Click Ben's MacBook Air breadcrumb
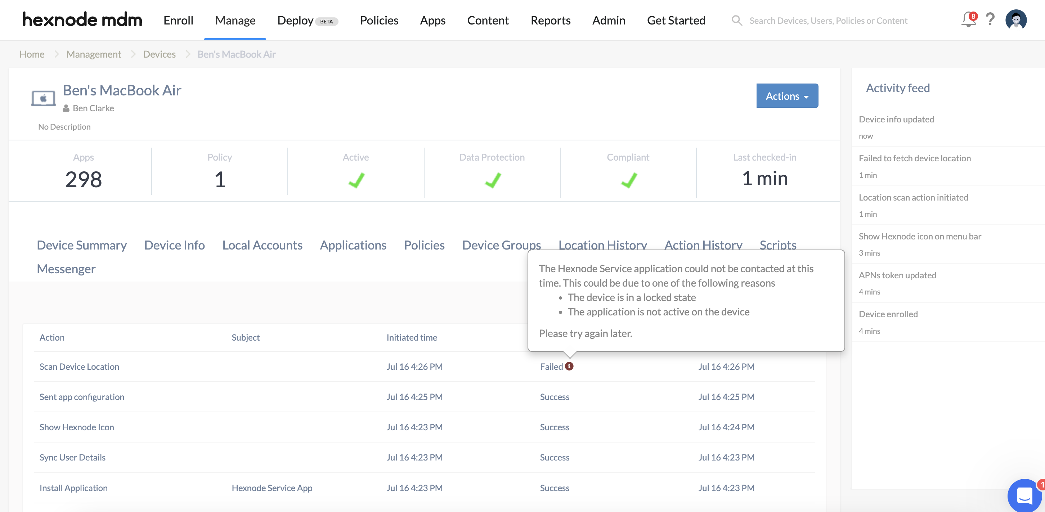Image resolution: width=1045 pixels, height=512 pixels. [x=237, y=54]
